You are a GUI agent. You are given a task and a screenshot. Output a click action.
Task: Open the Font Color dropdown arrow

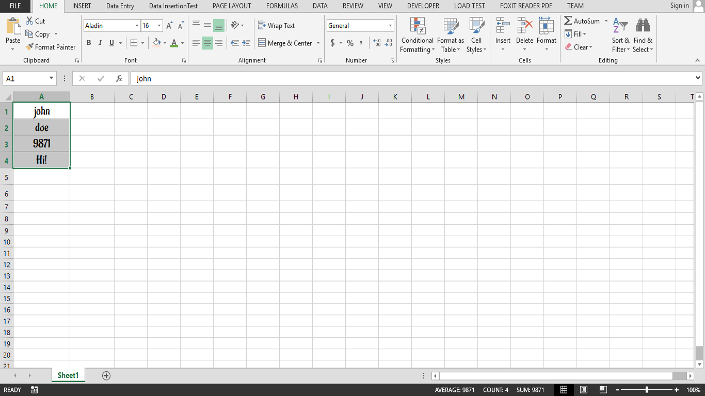[182, 43]
